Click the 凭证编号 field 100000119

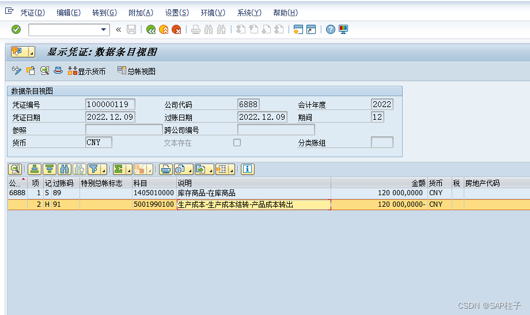(x=110, y=104)
